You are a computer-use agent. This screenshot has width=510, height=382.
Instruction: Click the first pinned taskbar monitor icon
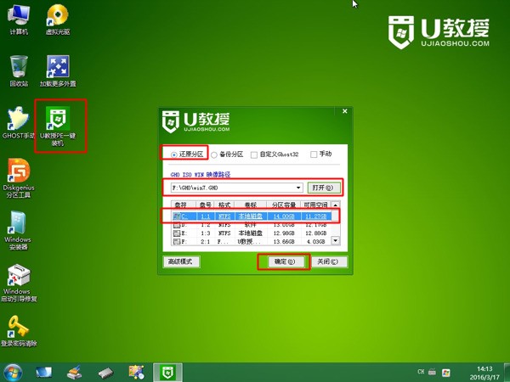coord(43,373)
